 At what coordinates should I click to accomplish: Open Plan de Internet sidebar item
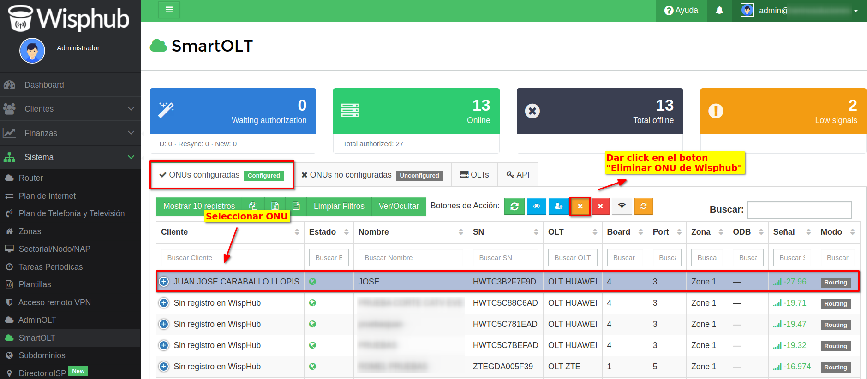pos(70,196)
